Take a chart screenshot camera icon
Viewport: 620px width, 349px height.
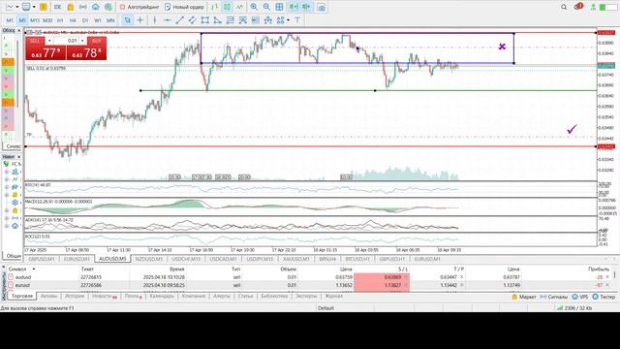tap(322, 7)
